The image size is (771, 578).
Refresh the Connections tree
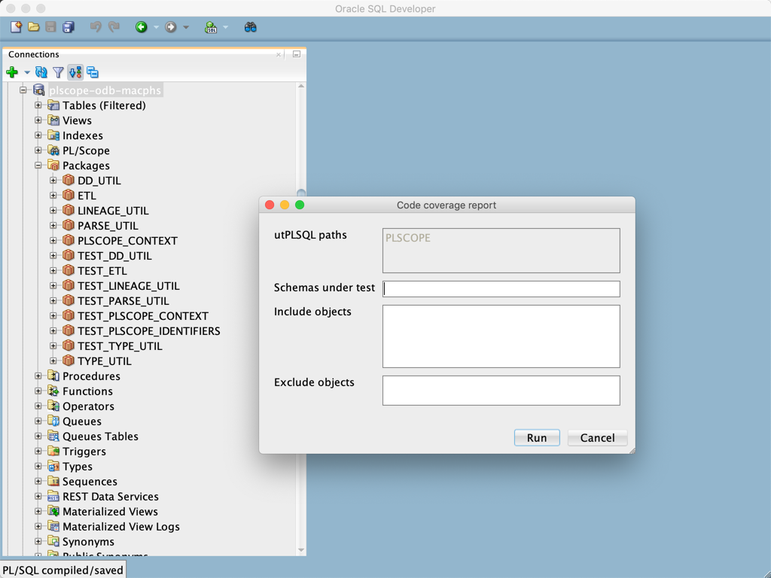pyautogui.click(x=40, y=71)
